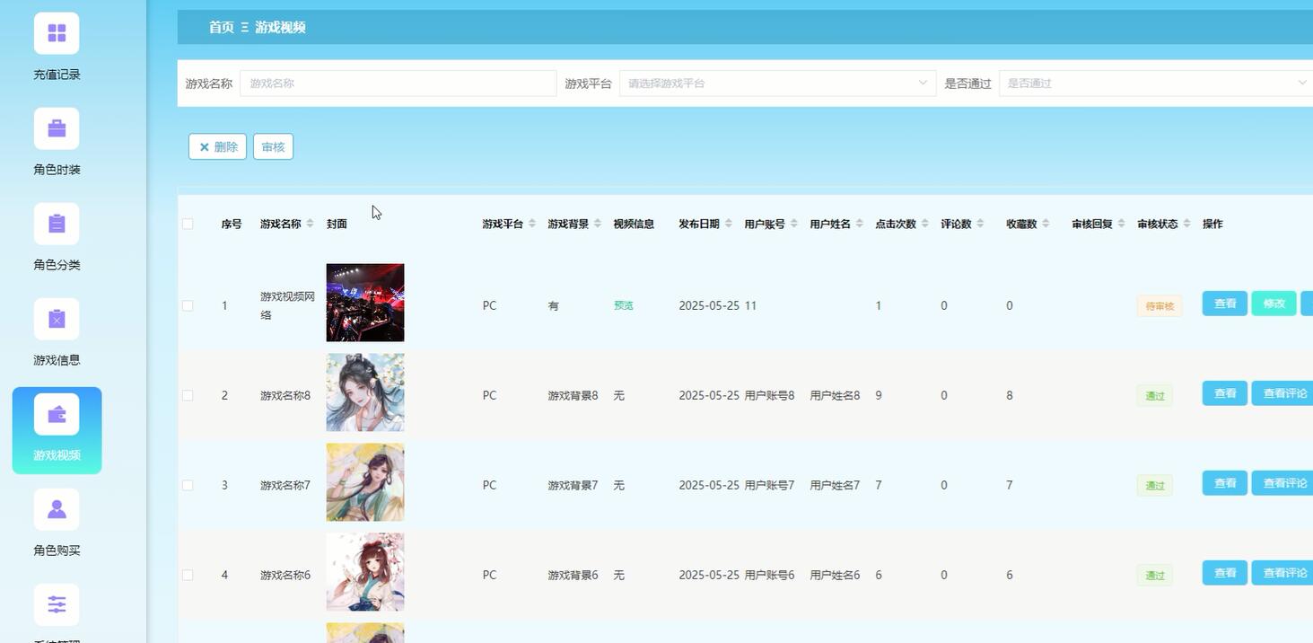Open cover thumbnail of 游戏名称8
The width and height of the screenshot is (1313, 643).
(x=365, y=392)
